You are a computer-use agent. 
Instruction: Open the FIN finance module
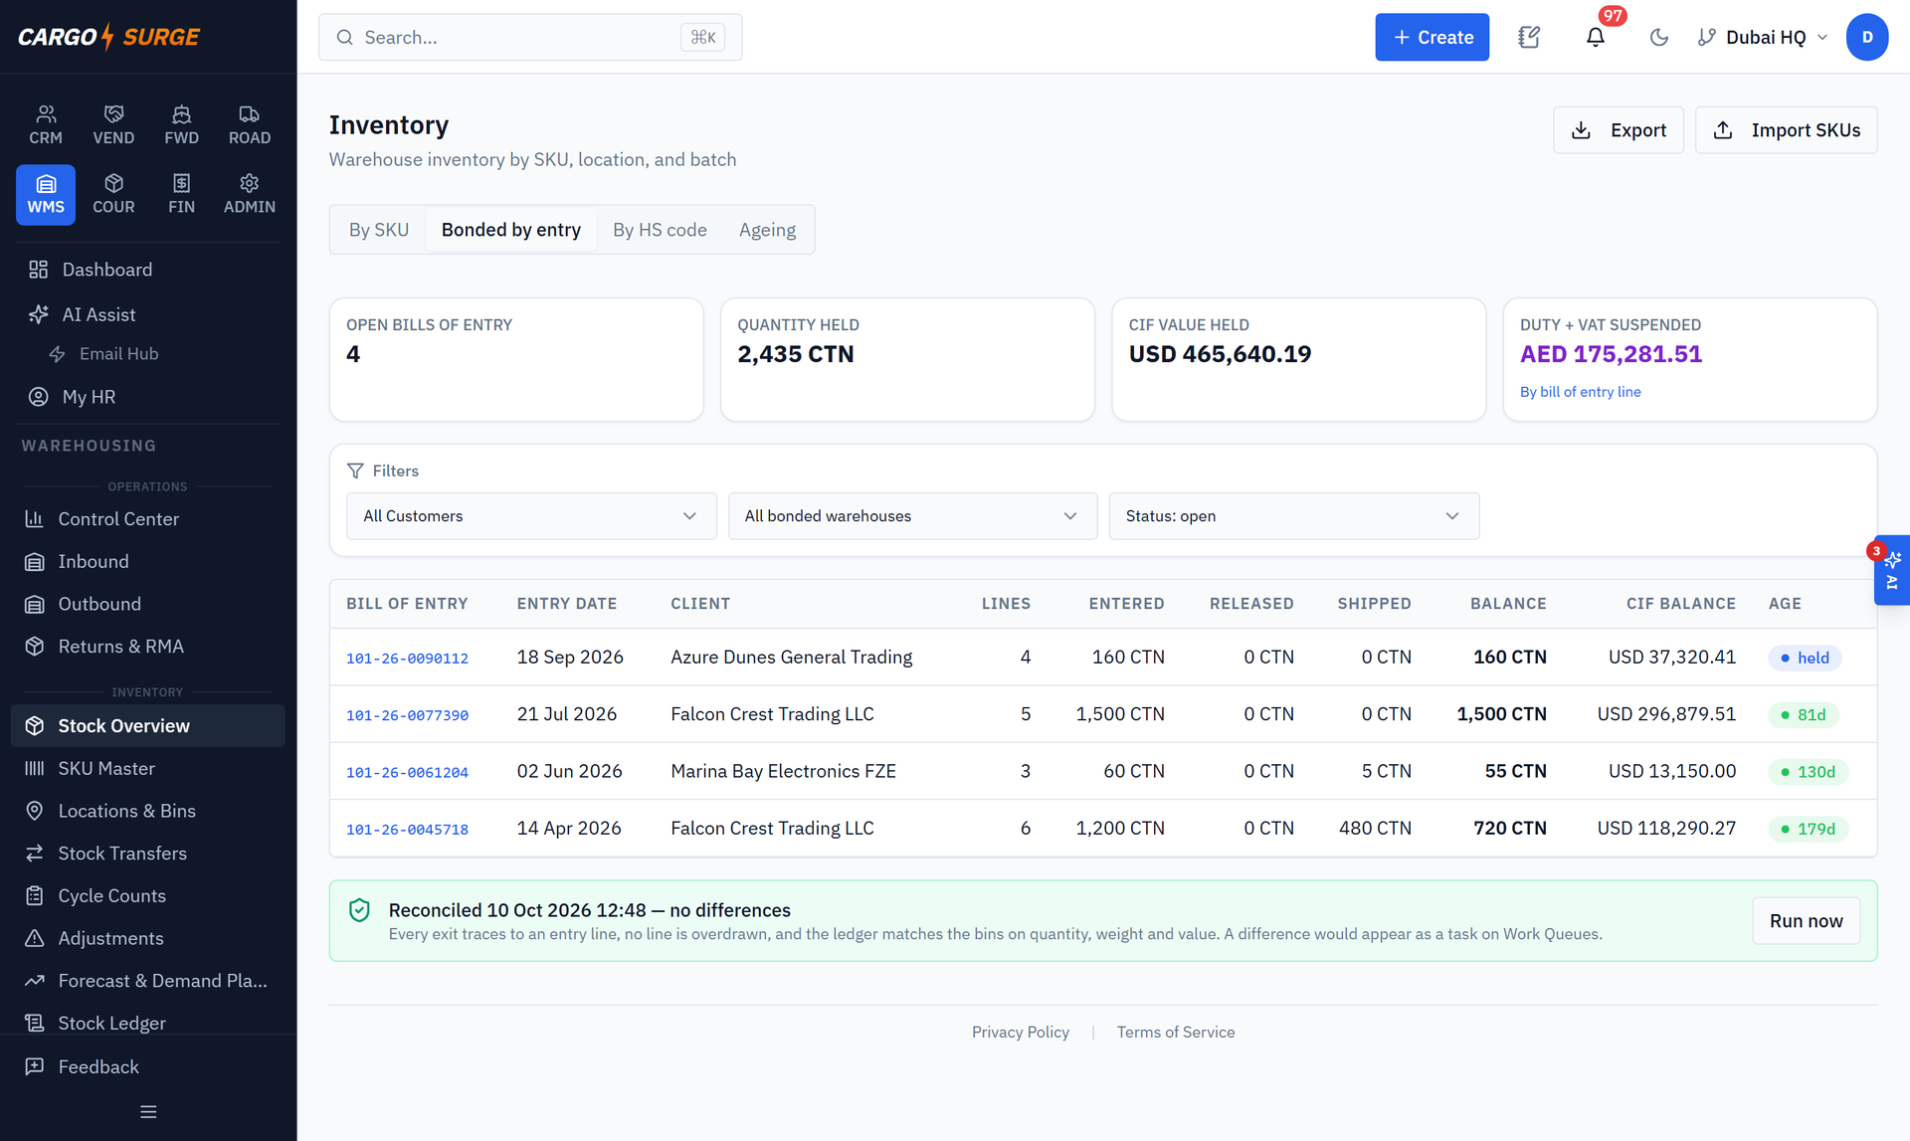[181, 195]
